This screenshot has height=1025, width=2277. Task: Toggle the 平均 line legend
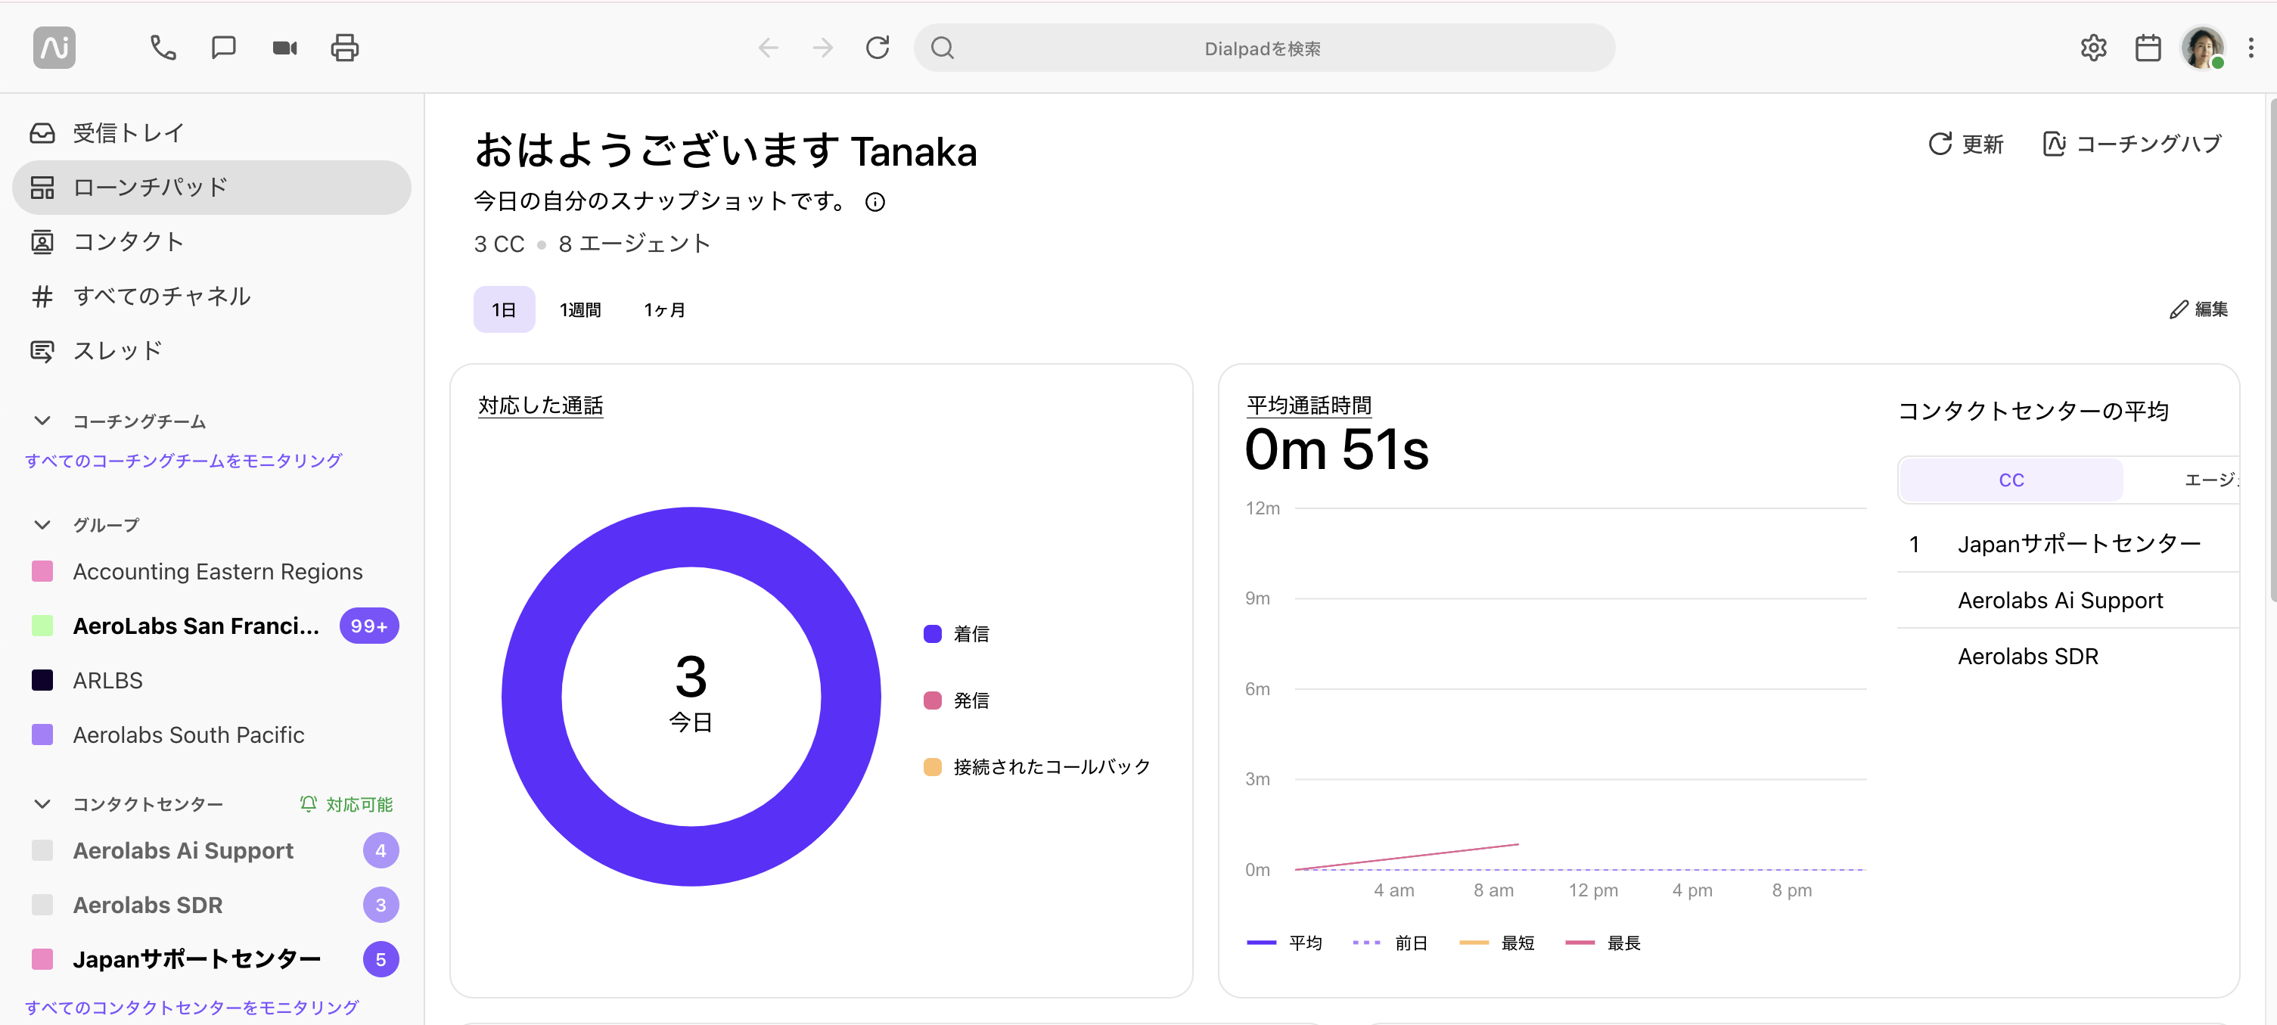pos(1285,943)
